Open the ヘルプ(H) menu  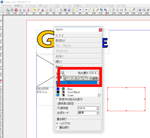121,6
